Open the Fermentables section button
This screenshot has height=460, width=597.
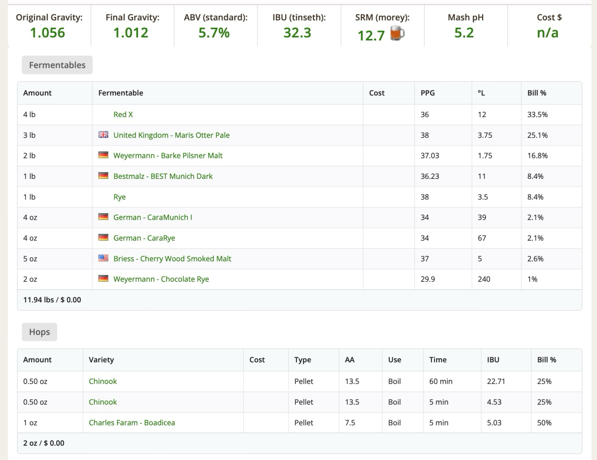57,65
